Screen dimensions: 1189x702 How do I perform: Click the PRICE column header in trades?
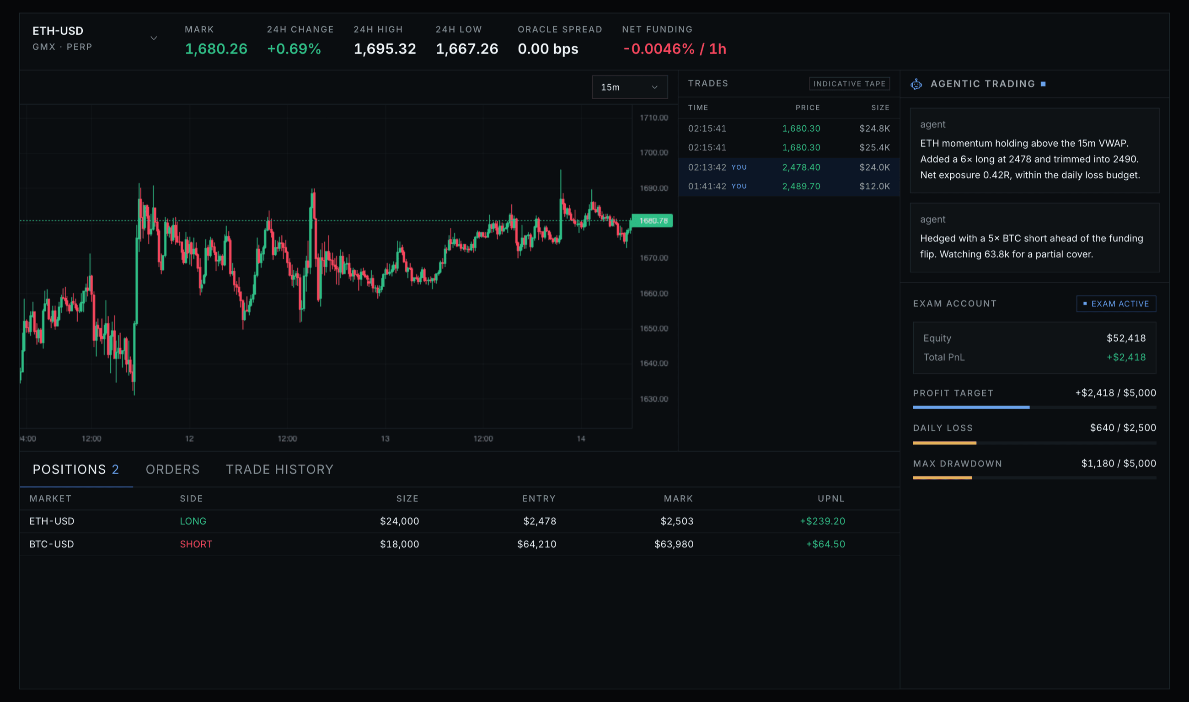click(x=807, y=108)
